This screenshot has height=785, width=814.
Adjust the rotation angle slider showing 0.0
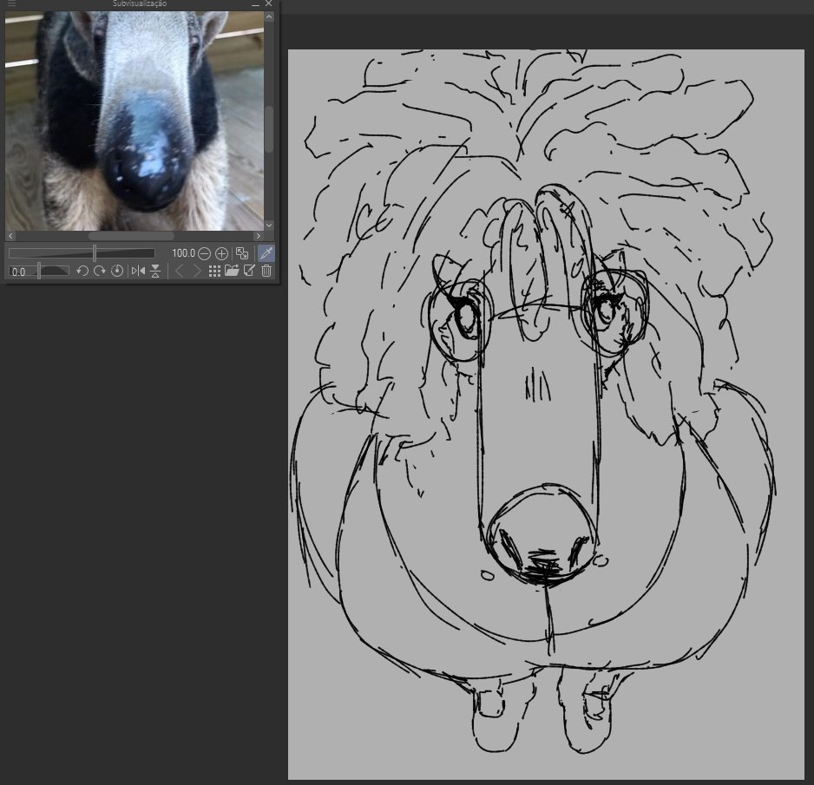pos(39,271)
